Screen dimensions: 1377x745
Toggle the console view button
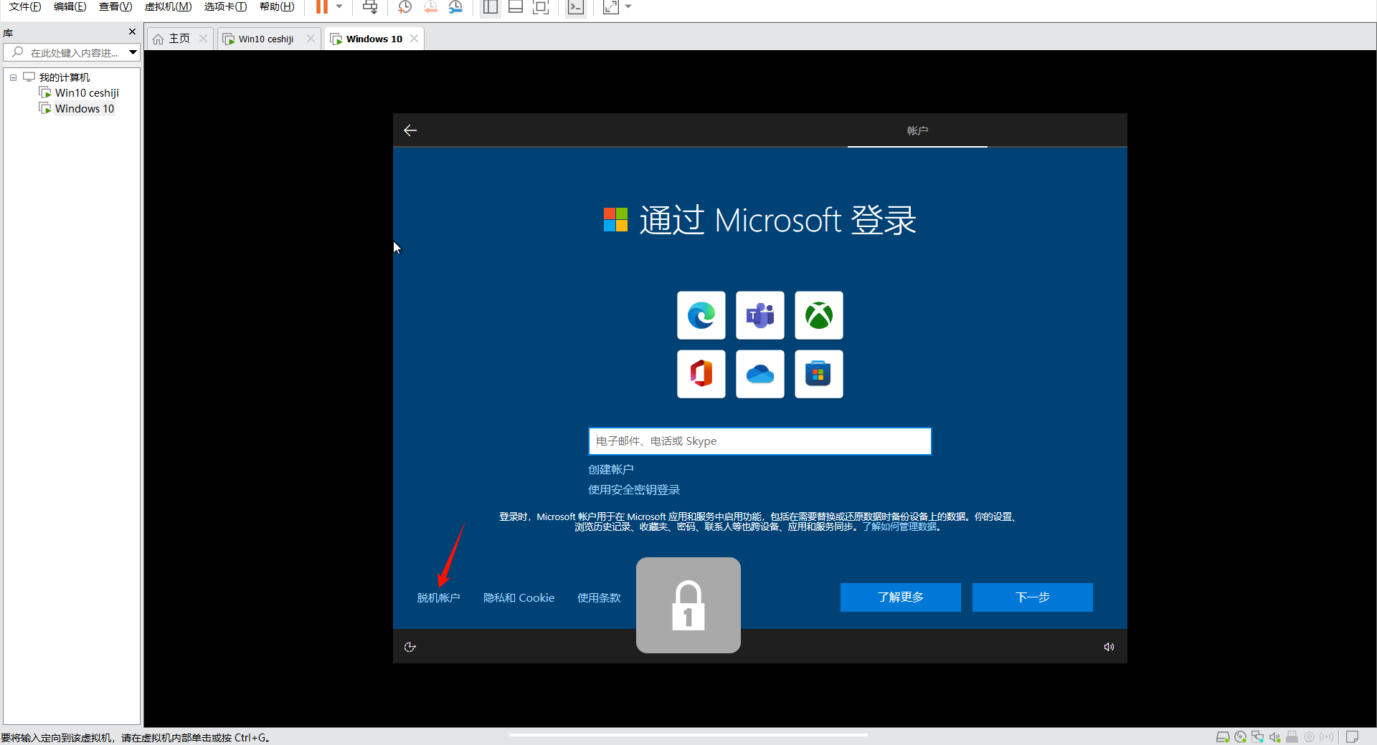[x=575, y=7]
